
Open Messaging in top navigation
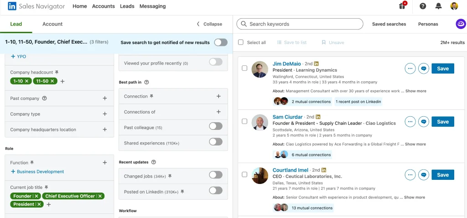152,6
